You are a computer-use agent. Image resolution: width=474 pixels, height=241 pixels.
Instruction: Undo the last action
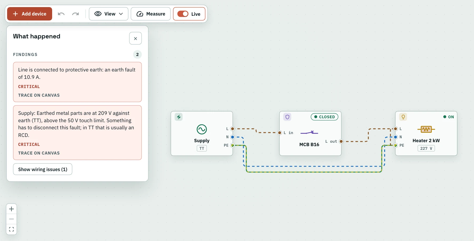[x=61, y=14]
